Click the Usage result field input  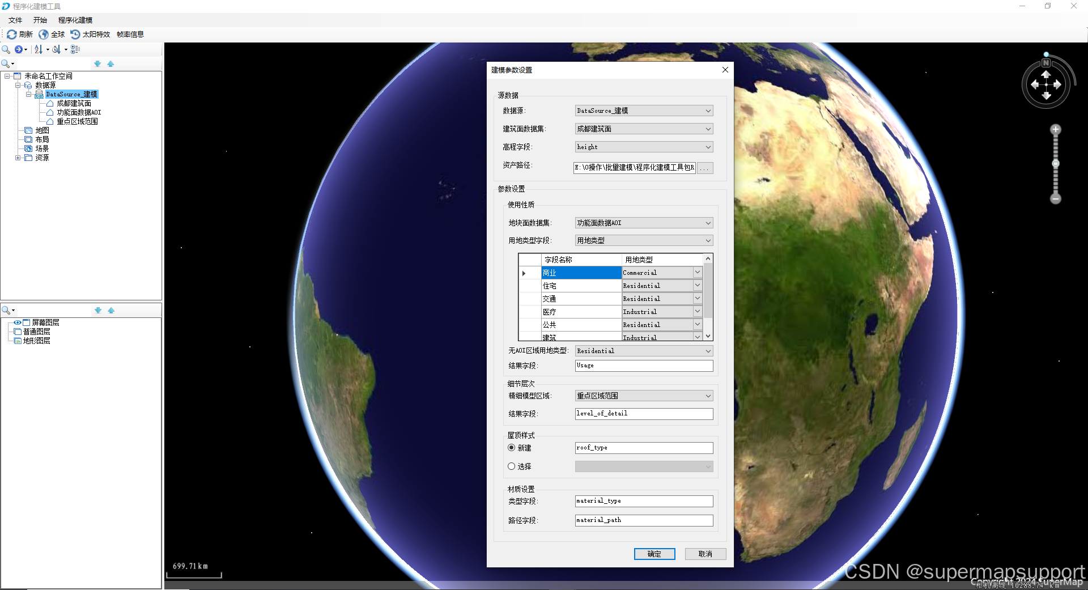pyautogui.click(x=644, y=366)
